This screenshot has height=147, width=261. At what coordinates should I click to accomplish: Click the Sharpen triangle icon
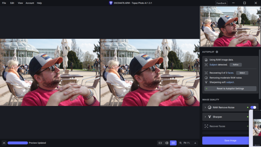pos(210,117)
